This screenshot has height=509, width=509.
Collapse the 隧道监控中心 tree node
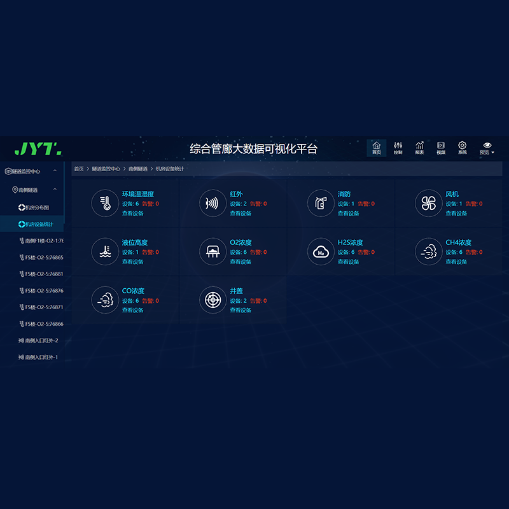click(x=55, y=171)
